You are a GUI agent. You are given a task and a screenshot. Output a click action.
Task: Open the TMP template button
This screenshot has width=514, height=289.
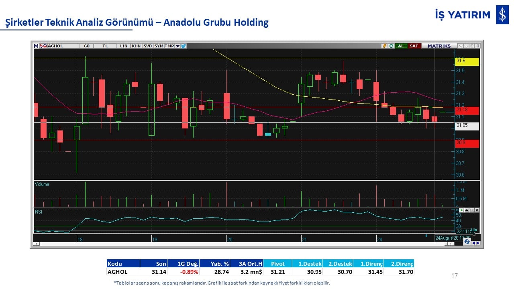click(169, 46)
